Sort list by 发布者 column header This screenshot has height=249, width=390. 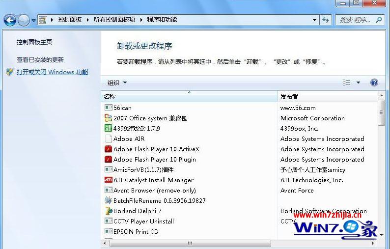[327, 97]
